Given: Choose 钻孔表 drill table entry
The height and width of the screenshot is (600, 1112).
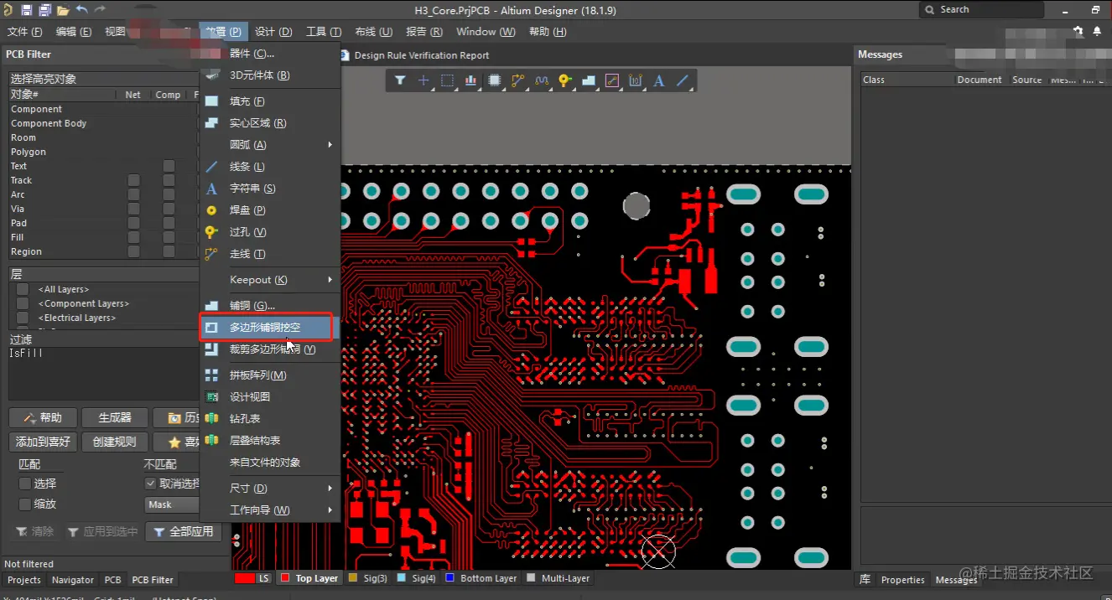Looking at the screenshot, I should (270, 419).
